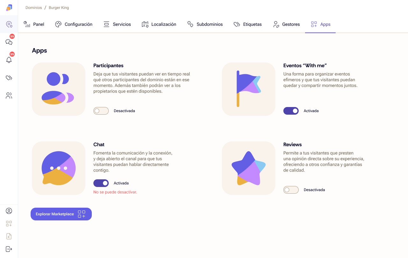Image resolution: width=408 pixels, height=258 pixels.
Task: Click the logout icon at bottom
Action: pyautogui.click(x=9, y=249)
